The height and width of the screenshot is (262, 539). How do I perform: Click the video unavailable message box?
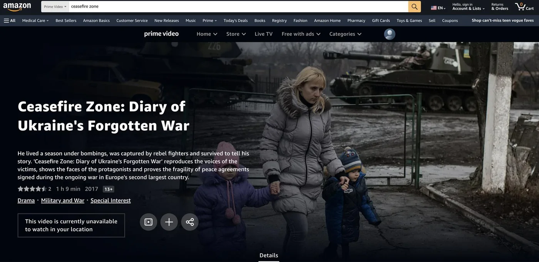point(71,225)
